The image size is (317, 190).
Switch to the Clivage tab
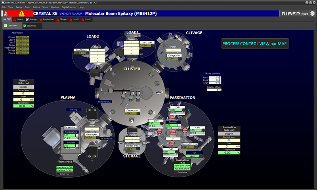(x=61, y=19)
